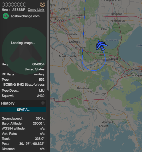Image resolution: width=142 pixels, height=152 pixels.
Task: Click the Houma label on the map
Action: click(92, 109)
